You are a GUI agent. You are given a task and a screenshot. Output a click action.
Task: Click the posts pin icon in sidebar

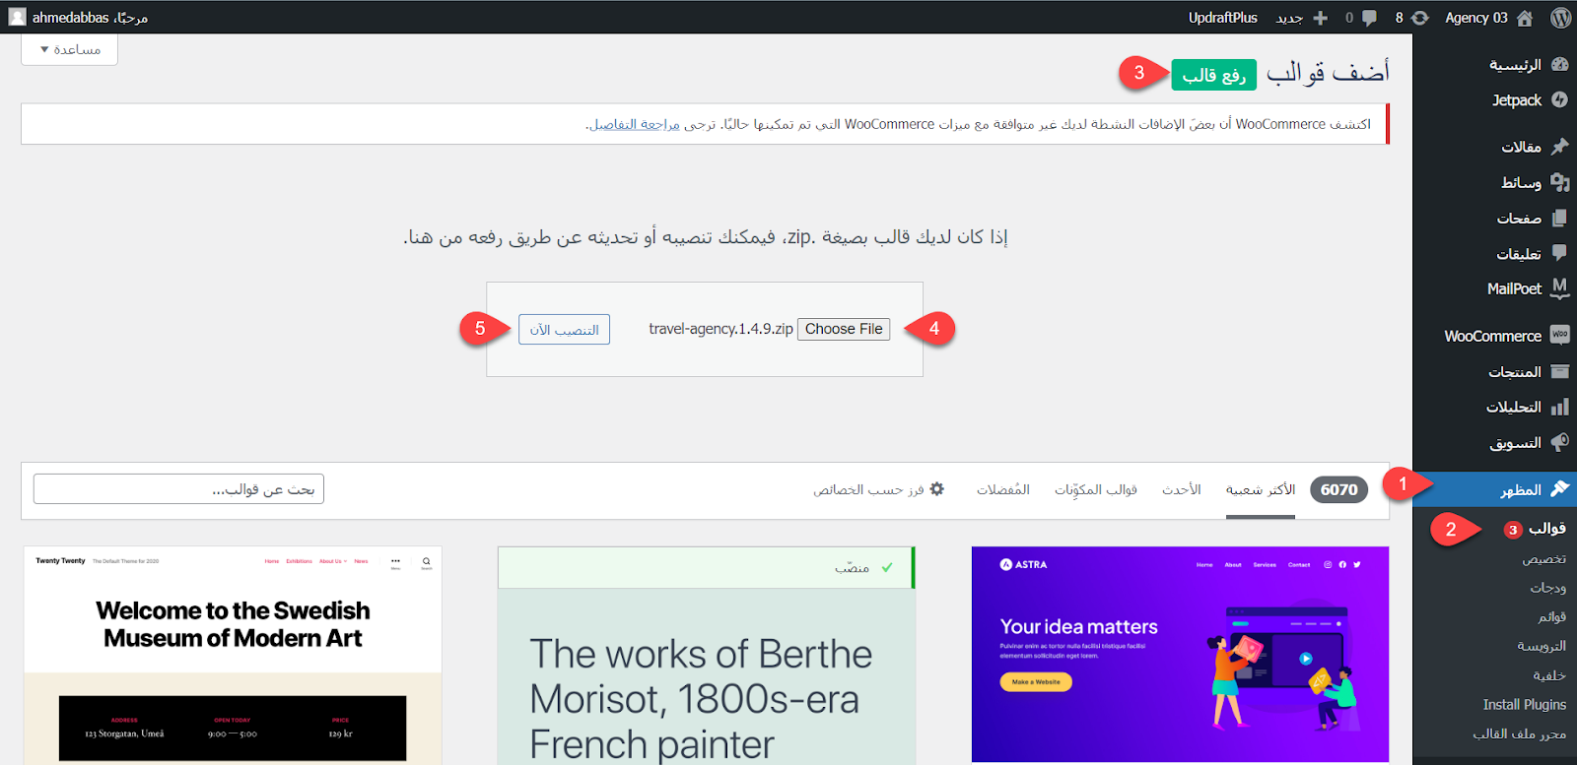pyautogui.click(x=1559, y=147)
